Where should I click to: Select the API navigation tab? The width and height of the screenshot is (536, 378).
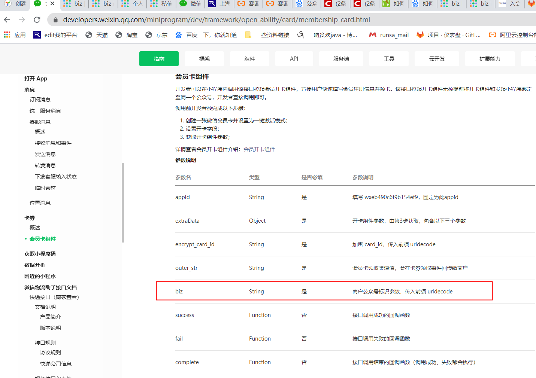tap(294, 59)
